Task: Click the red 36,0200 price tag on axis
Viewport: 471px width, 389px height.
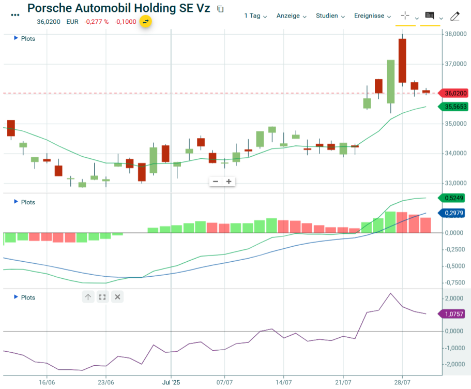Action: coord(453,93)
